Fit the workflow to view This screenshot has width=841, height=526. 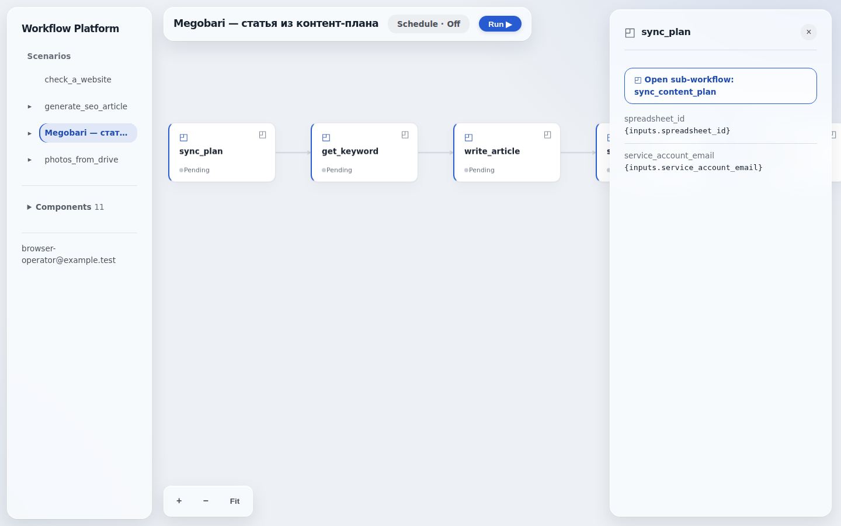tap(235, 501)
